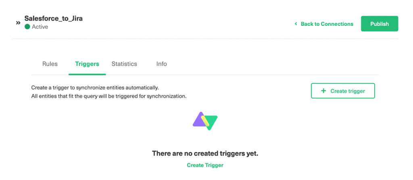Open the Statistics tab
The width and height of the screenshot is (413, 180).
click(124, 64)
